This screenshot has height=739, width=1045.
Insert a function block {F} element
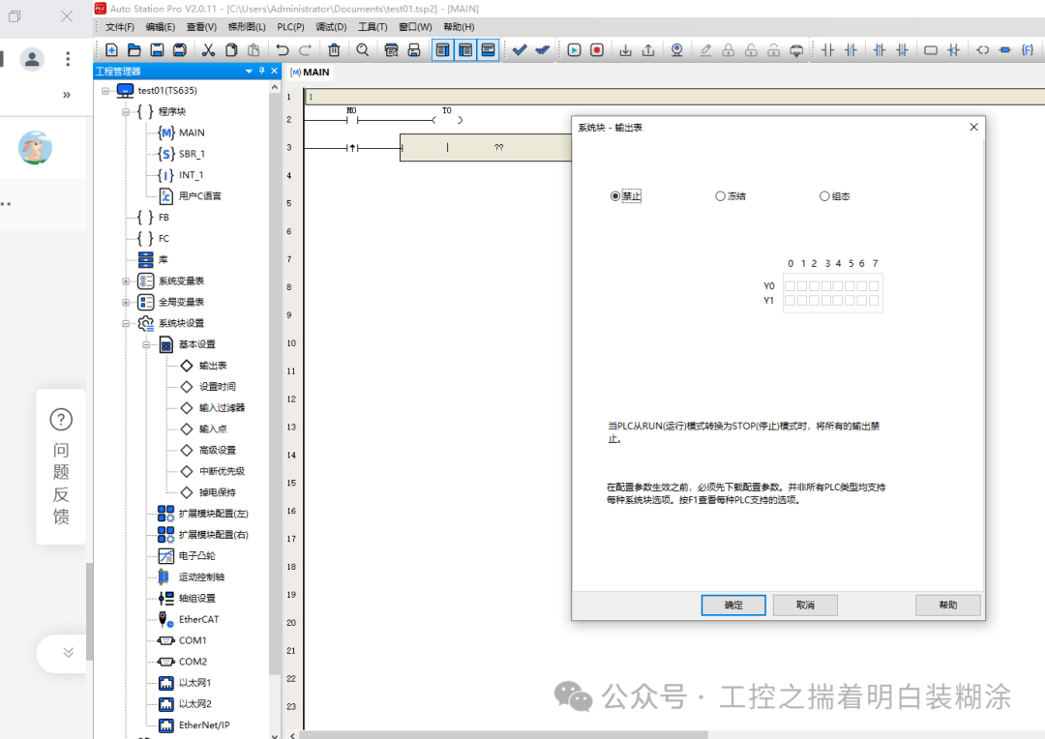coord(1028,50)
